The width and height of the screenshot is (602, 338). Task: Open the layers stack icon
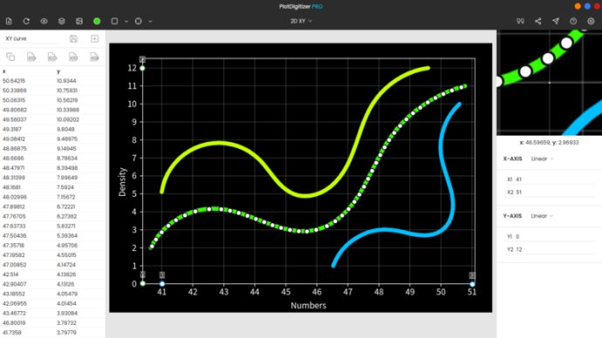coord(61,21)
